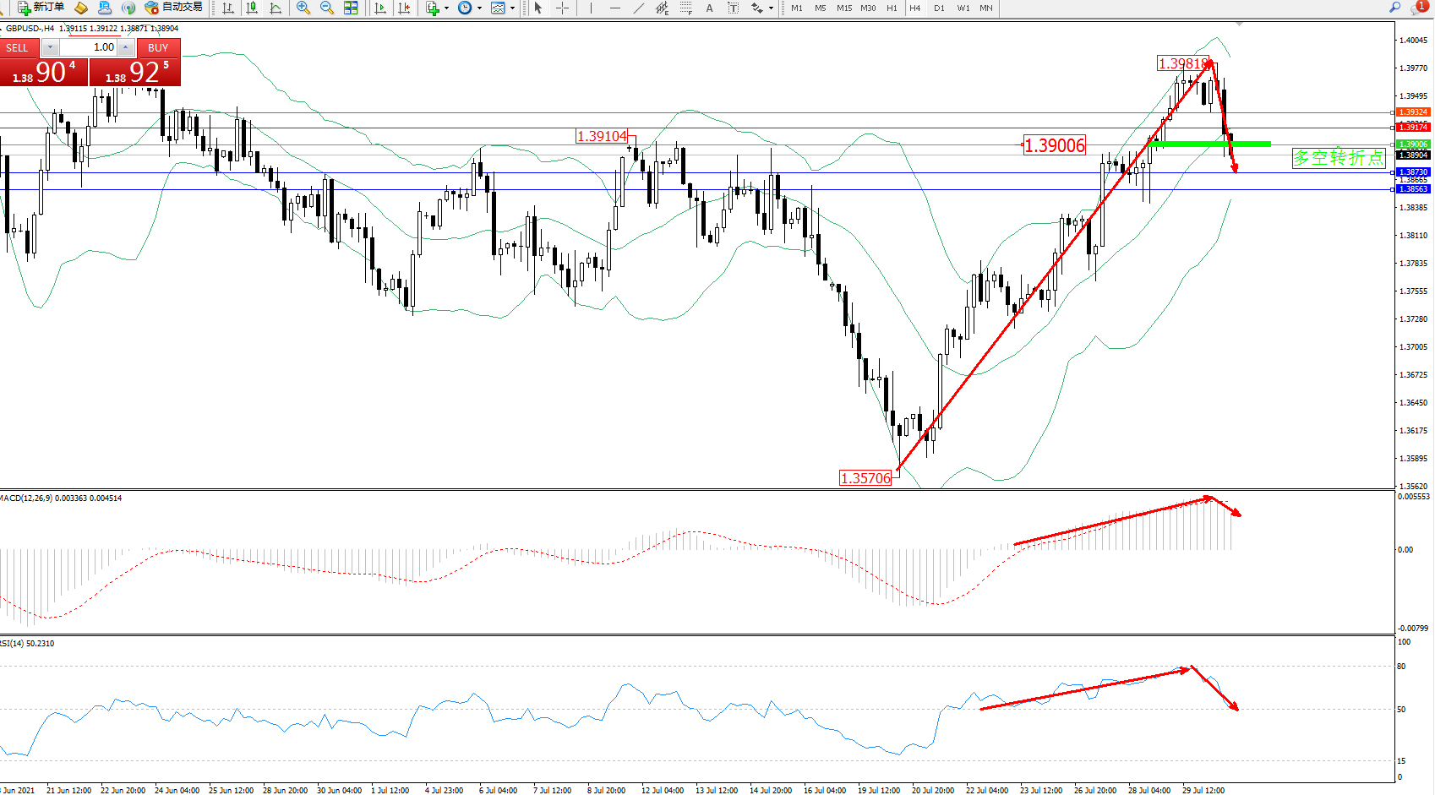Expand the periods clock dropdown arrow
This screenshot has width=1435, height=795.
(x=479, y=8)
